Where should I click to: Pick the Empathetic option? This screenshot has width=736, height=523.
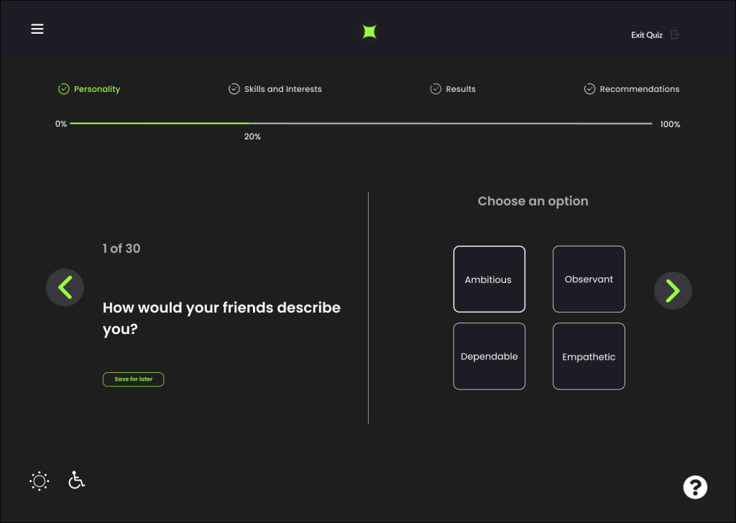pos(589,356)
